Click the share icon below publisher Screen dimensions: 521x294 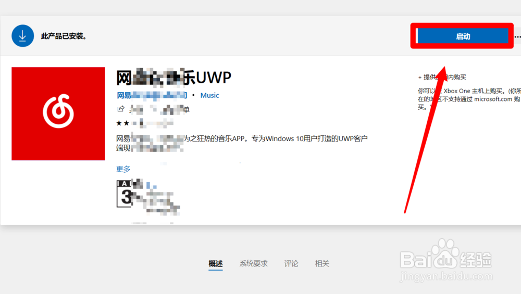[121, 109]
